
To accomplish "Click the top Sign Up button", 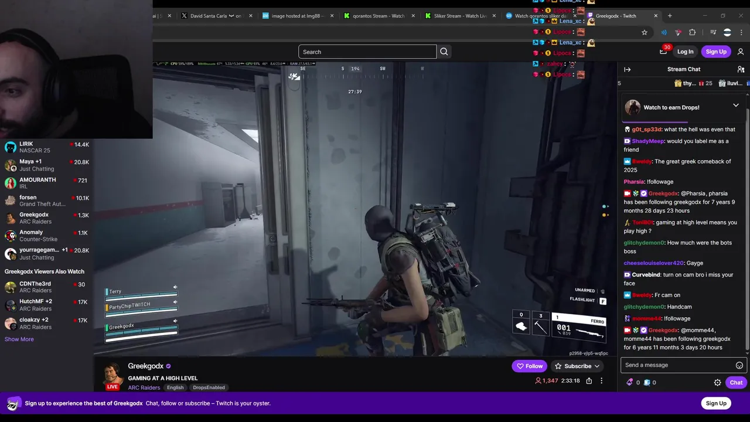I will [716, 52].
